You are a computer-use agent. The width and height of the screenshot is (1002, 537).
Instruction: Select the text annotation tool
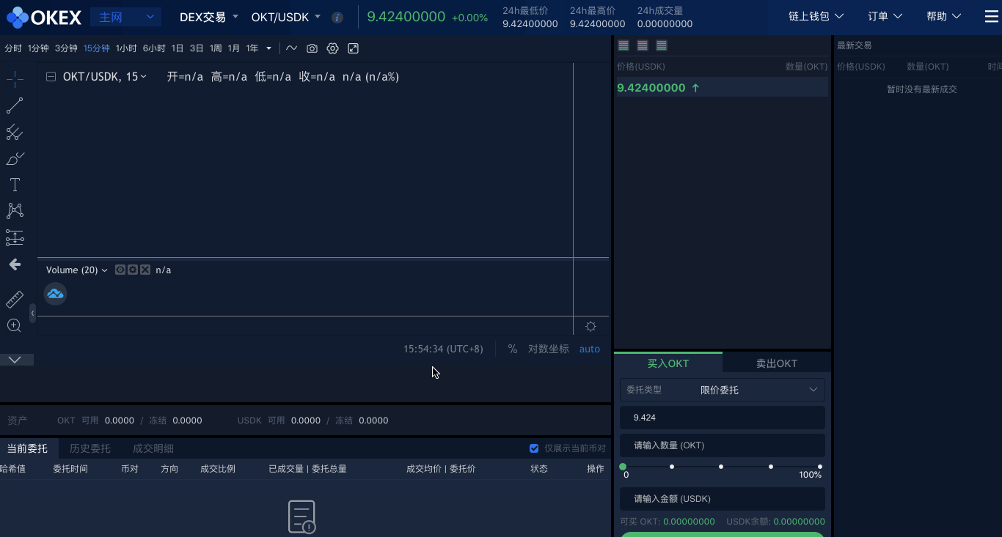pos(15,185)
